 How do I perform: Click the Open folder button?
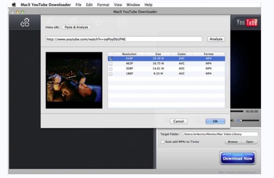coord(250,142)
